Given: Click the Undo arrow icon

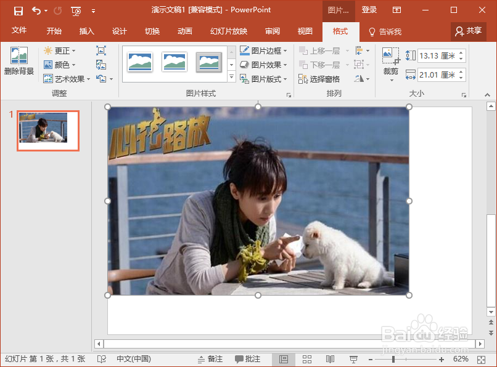Looking at the screenshot, I should pyautogui.click(x=36, y=10).
